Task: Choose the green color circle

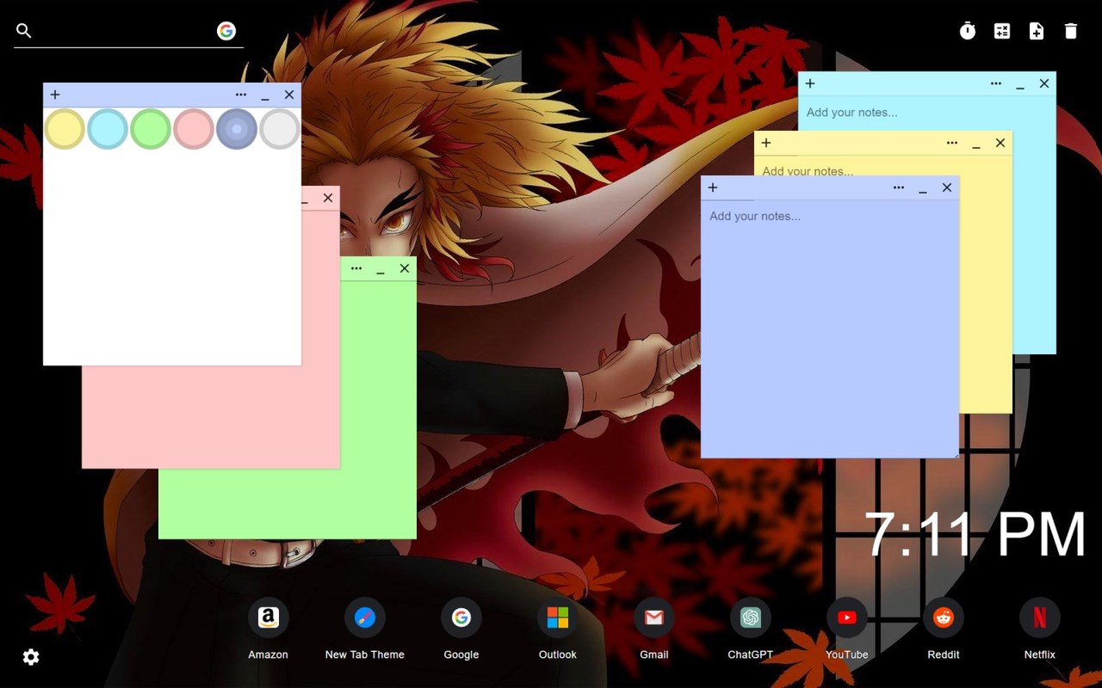Action: click(151, 129)
